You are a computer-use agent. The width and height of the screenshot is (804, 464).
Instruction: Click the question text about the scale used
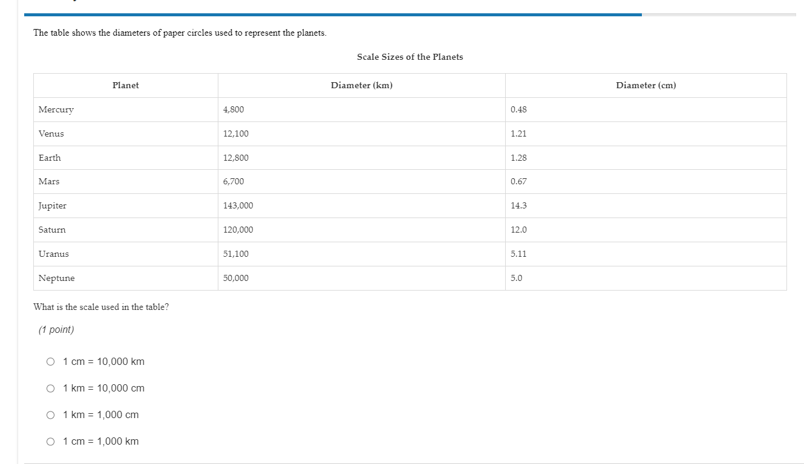click(x=101, y=307)
